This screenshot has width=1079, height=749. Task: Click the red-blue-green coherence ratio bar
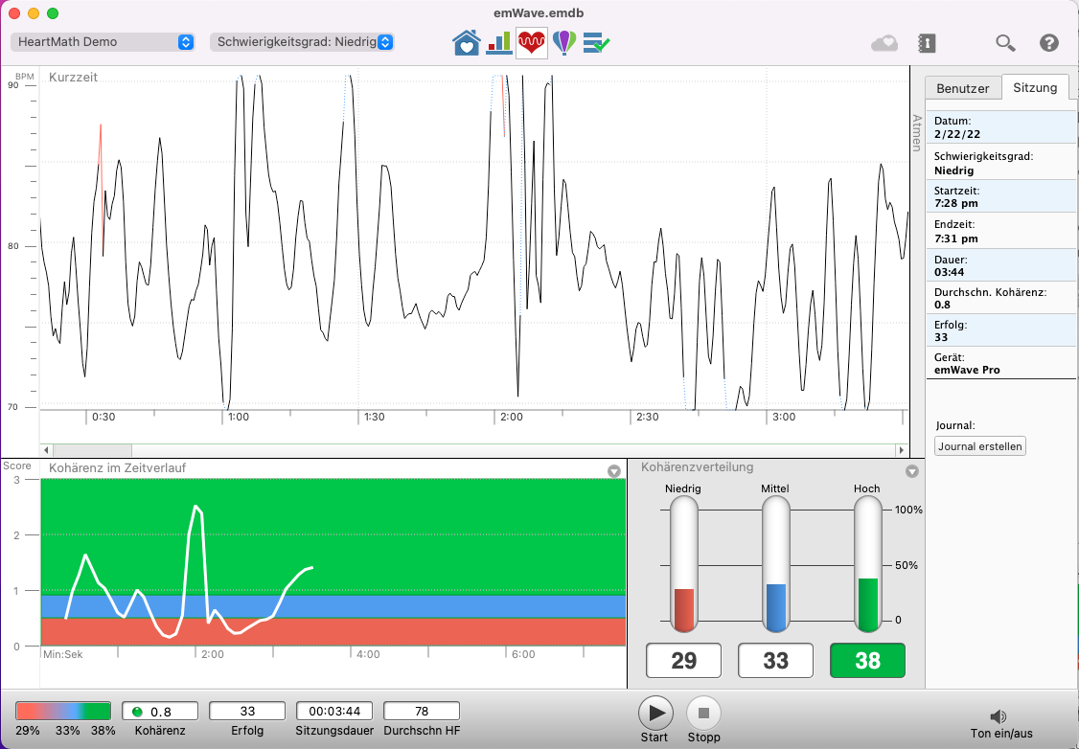[63, 712]
